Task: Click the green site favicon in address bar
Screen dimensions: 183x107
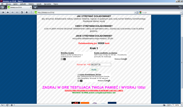Action: tap(36, 12)
